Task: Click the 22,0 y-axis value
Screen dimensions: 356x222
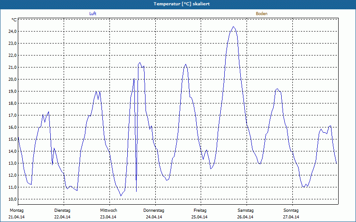Action: click(x=12, y=55)
